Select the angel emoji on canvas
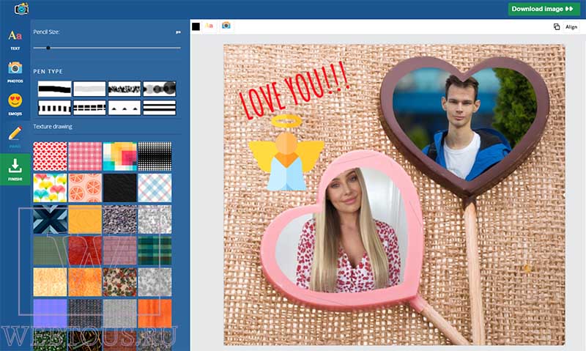This screenshot has height=351, width=586. point(286,152)
